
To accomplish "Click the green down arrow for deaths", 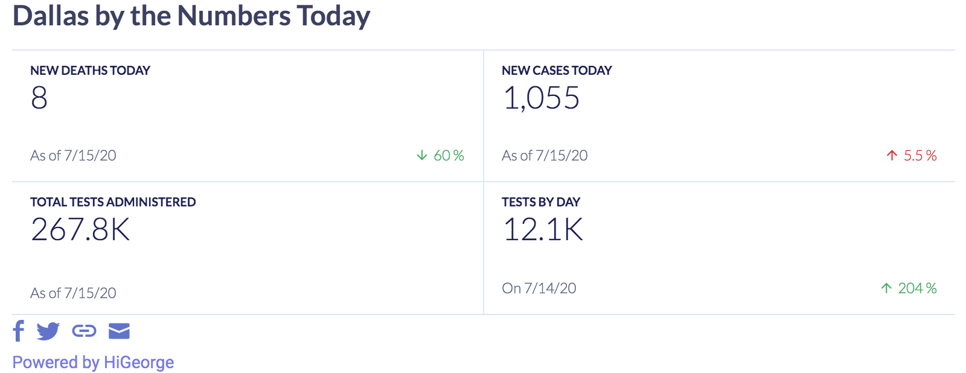I will 422,156.
